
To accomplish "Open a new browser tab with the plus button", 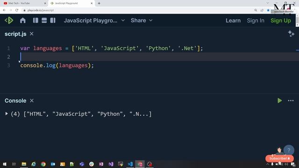I will [x=99, y=3].
